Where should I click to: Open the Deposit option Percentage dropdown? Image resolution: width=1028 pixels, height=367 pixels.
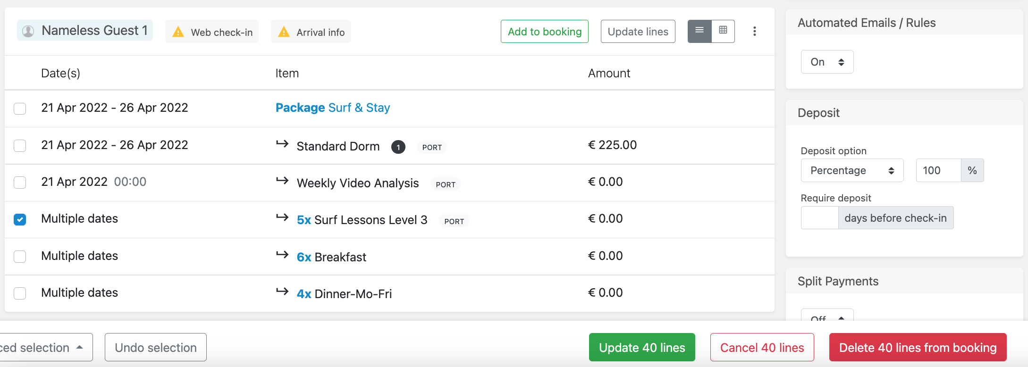coord(852,170)
